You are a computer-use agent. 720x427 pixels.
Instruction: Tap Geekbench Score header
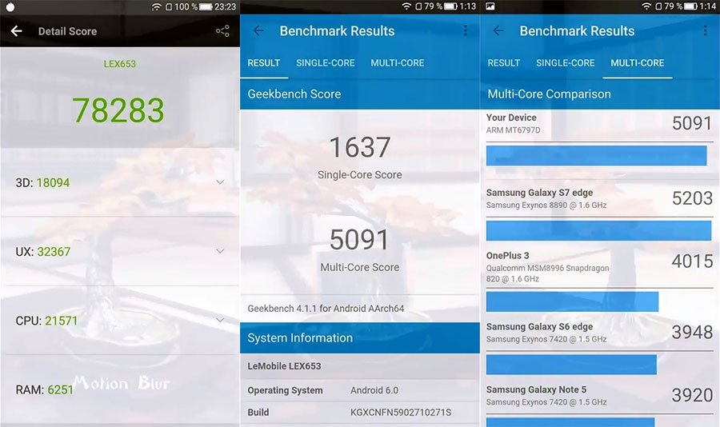click(359, 94)
